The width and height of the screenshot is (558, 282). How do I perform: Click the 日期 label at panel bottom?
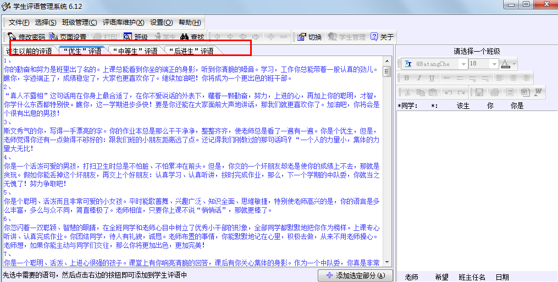[502, 277]
